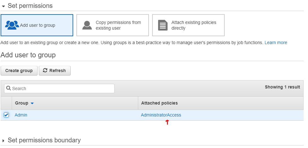Open the AdministratorAccess policy link
Image resolution: width=308 pixels, height=148 pixels.
point(161,115)
